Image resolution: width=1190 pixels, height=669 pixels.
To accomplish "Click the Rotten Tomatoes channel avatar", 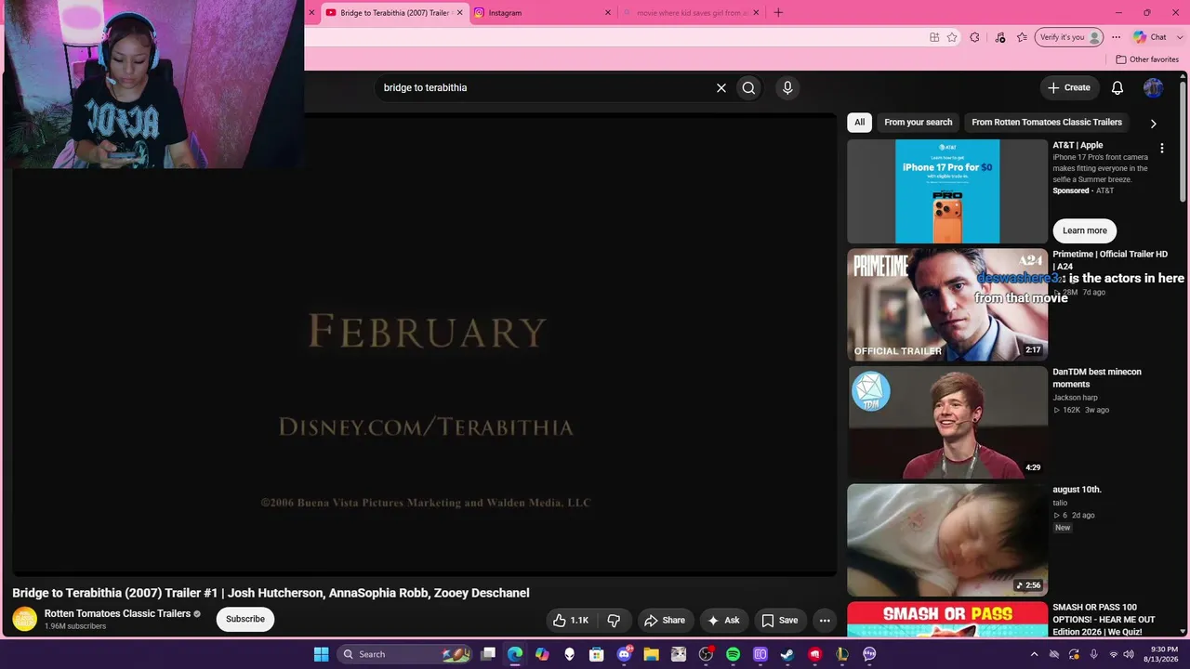I will 25,619.
